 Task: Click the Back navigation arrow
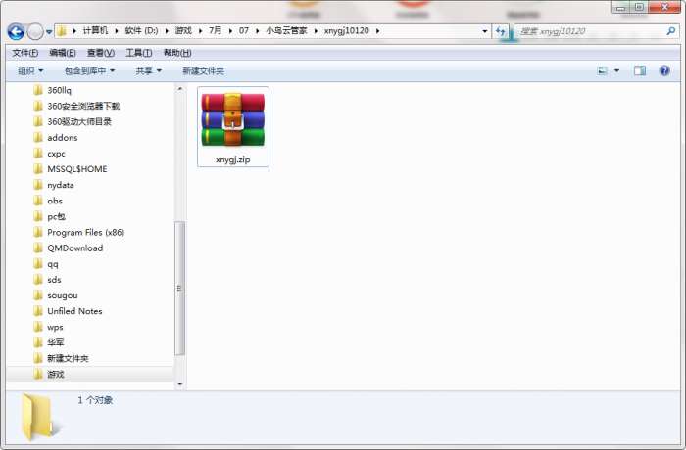pos(16,31)
